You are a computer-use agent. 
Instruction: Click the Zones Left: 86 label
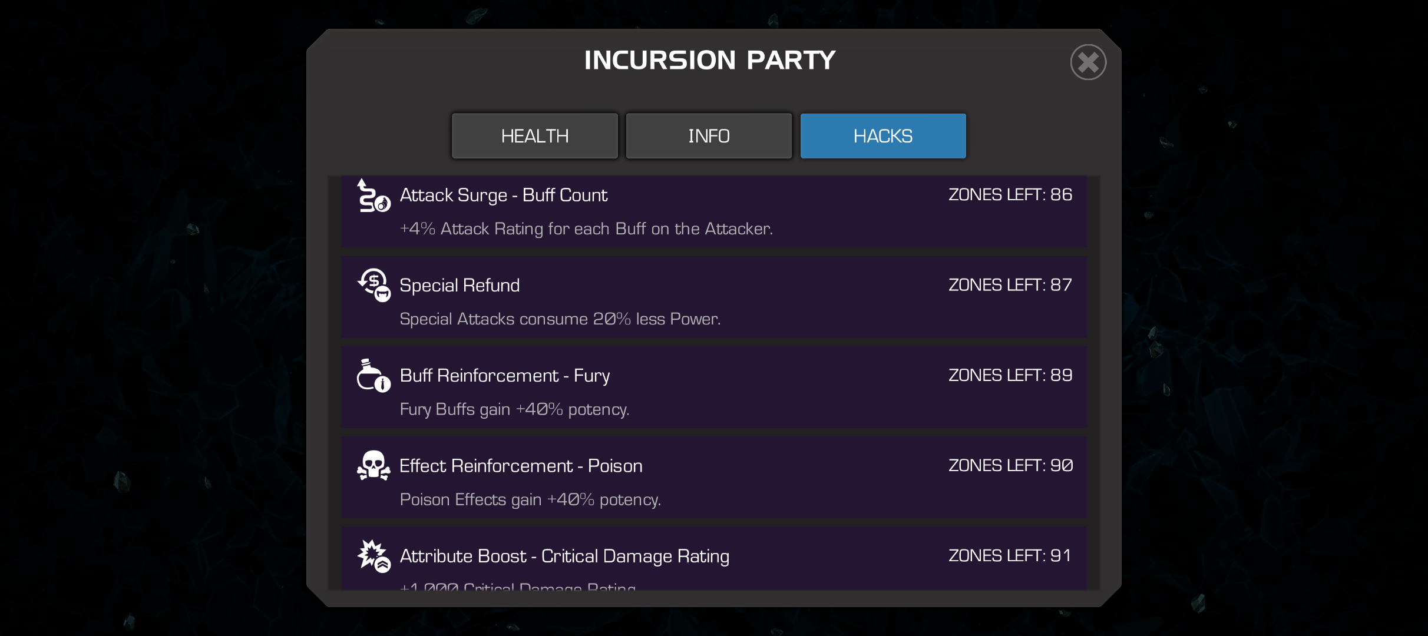pyautogui.click(x=1010, y=194)
